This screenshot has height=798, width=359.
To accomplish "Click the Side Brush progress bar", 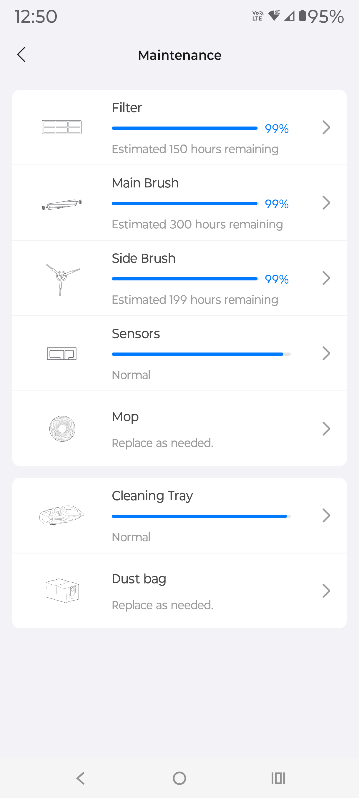I will [185, 279].
